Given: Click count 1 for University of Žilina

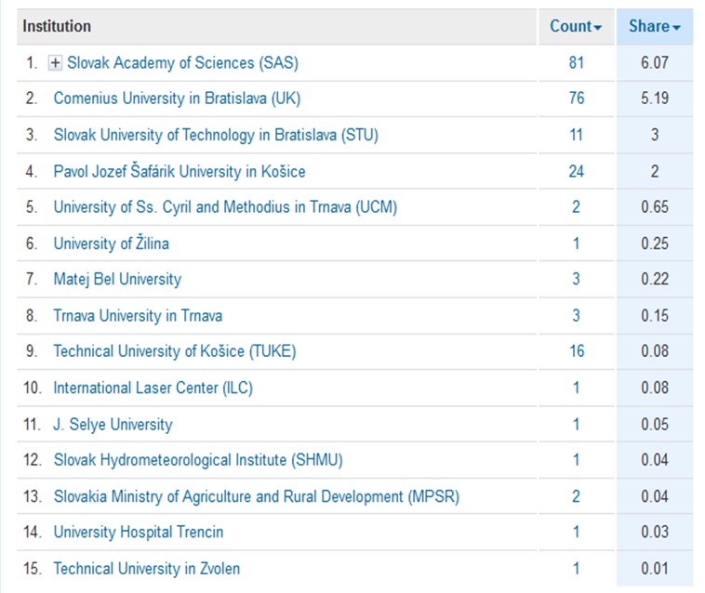Looking at the screenshot, I should pyautogui.click(x=576, y=244).
